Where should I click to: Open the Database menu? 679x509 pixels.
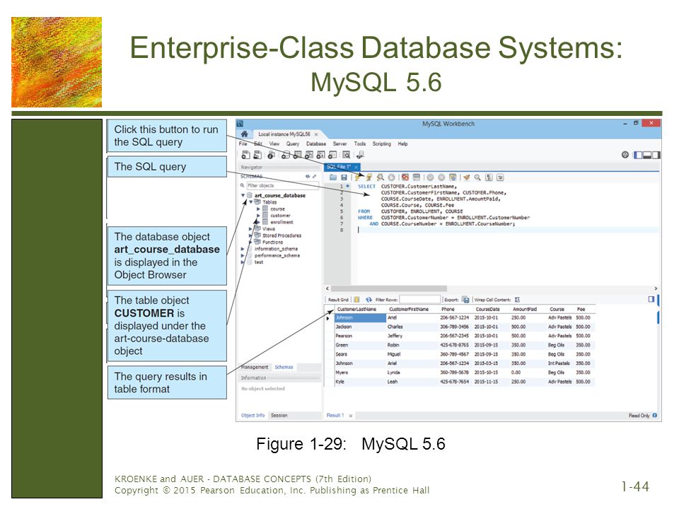pos(316,144)
